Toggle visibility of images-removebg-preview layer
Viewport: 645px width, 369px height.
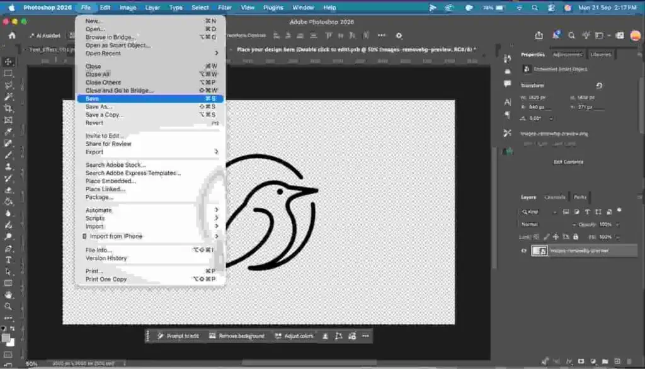(x=523, y=251)
